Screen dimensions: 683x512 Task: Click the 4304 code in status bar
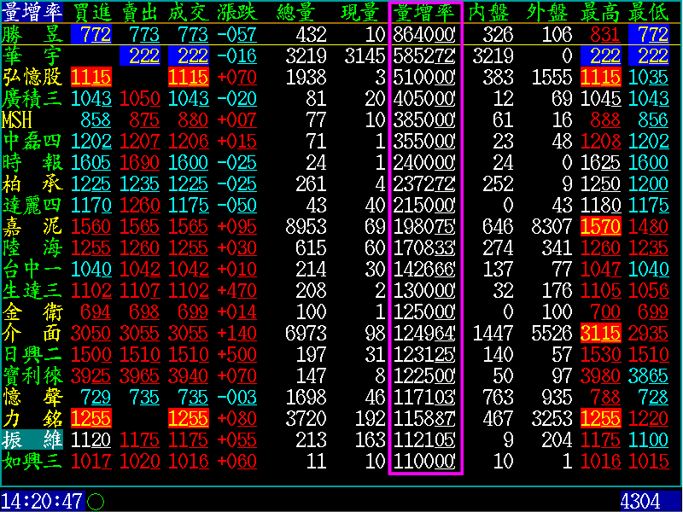[x=640, y=501]
